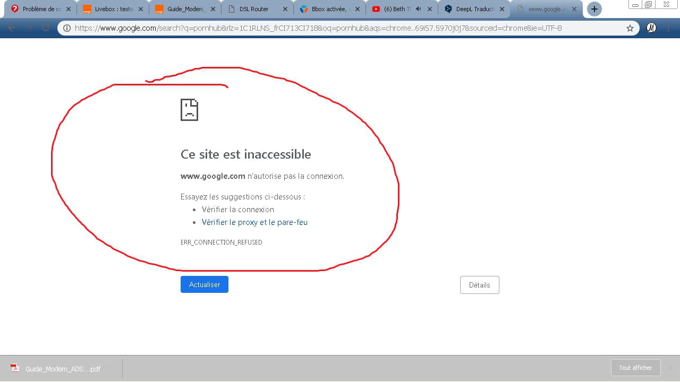Image resolution: width=680 pixels, height=382 pixels.
Task: Open a new tab with plus button
Action: coord(594,9)
